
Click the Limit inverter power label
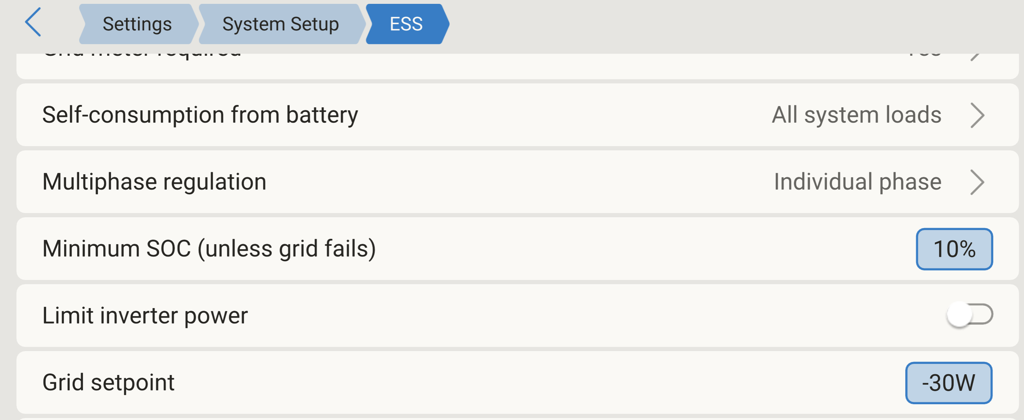[145, 315]
